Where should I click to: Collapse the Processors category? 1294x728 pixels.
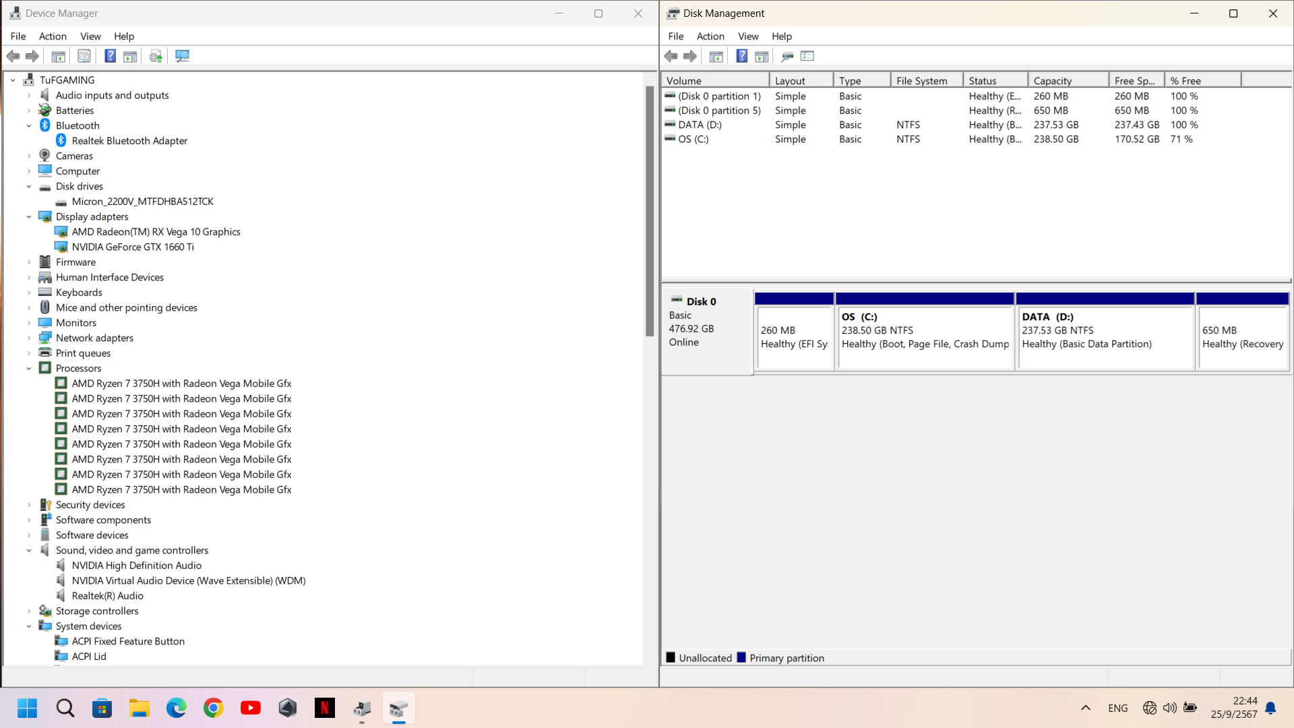point(29,368)
